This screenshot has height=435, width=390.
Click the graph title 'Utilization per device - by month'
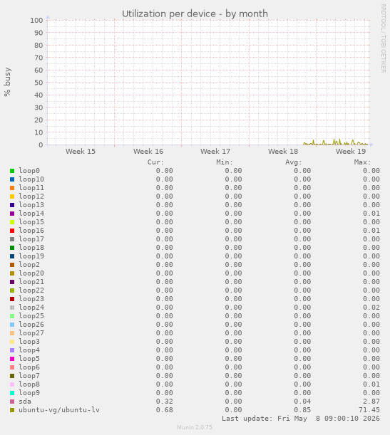click(195, 14)
